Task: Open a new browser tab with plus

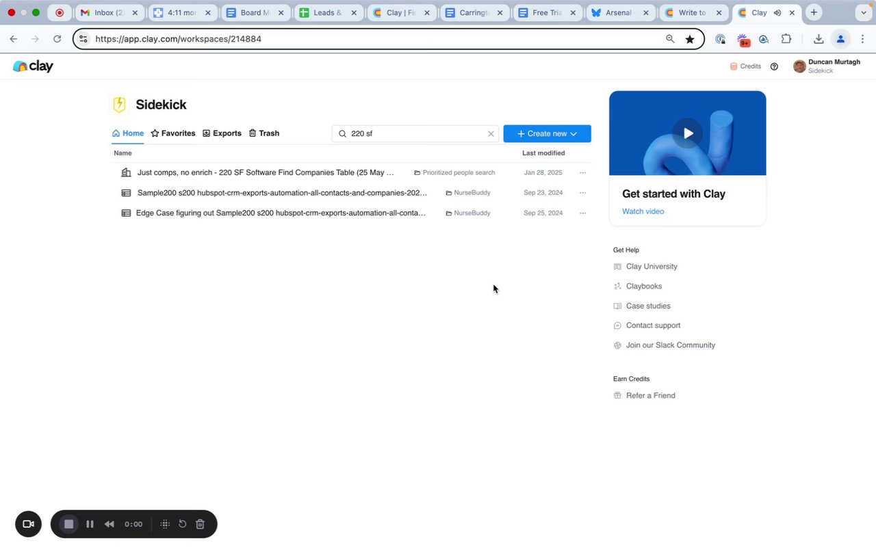Action: (x=814, y=12)
